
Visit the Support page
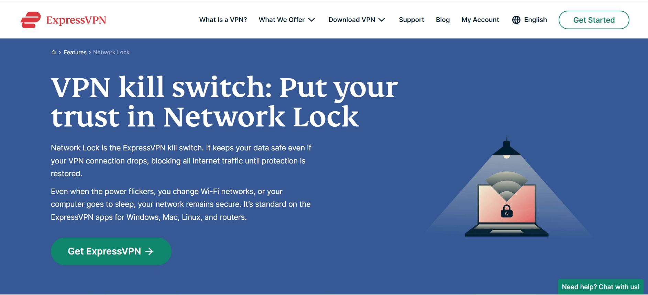click(411, 20)
